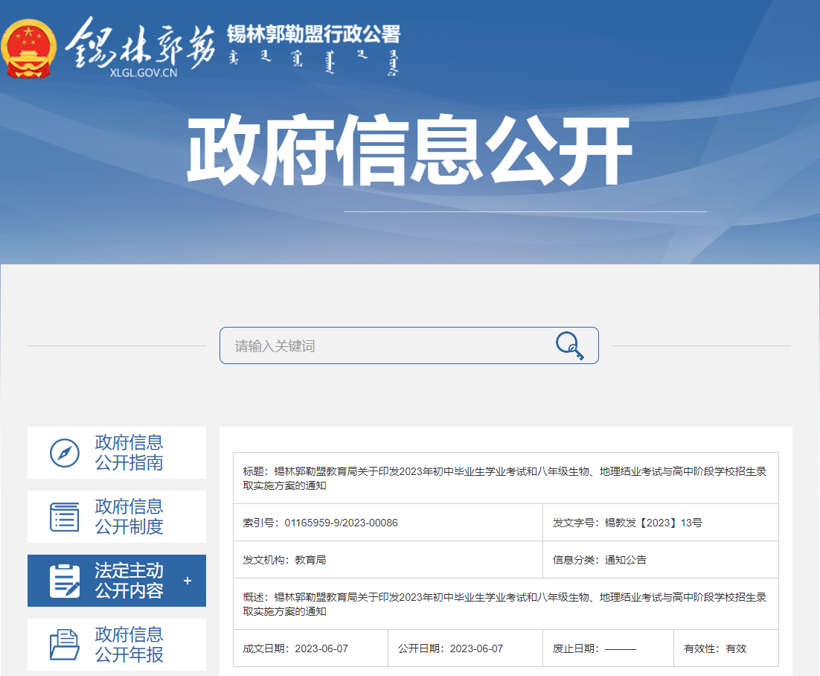Click the clipboard icon for 法定主动公开内容

tap(65, 581)
